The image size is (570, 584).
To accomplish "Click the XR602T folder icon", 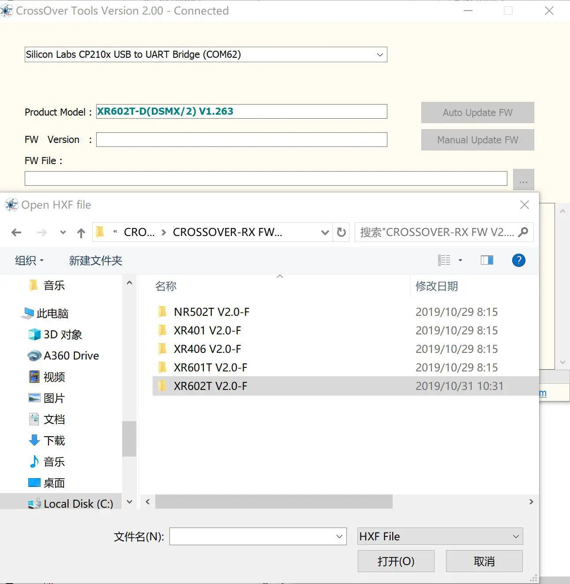I will point(162,386).
